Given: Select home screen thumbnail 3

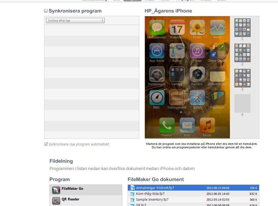Looking at the screenshot, I should pos(242,78).
